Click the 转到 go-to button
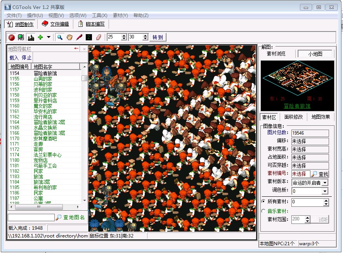Screen dimensions: 343x253 pos(158,37)
